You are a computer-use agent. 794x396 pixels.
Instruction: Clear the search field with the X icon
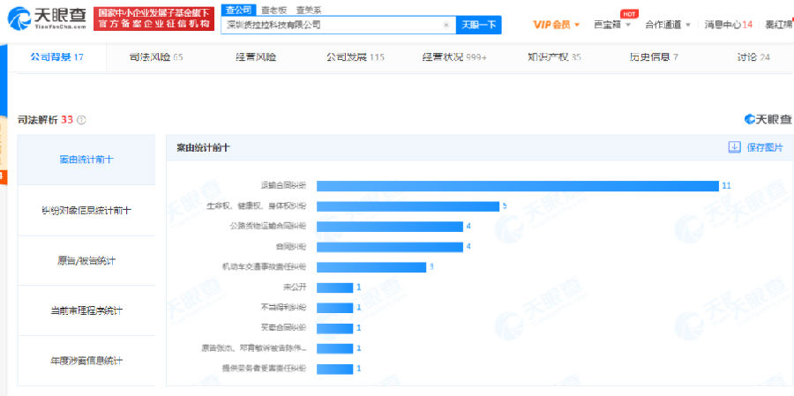point(446,25)
